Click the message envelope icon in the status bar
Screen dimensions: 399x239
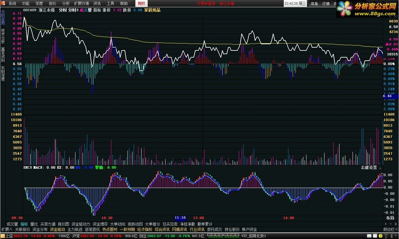pyautogui.click(x=369, y=236)
